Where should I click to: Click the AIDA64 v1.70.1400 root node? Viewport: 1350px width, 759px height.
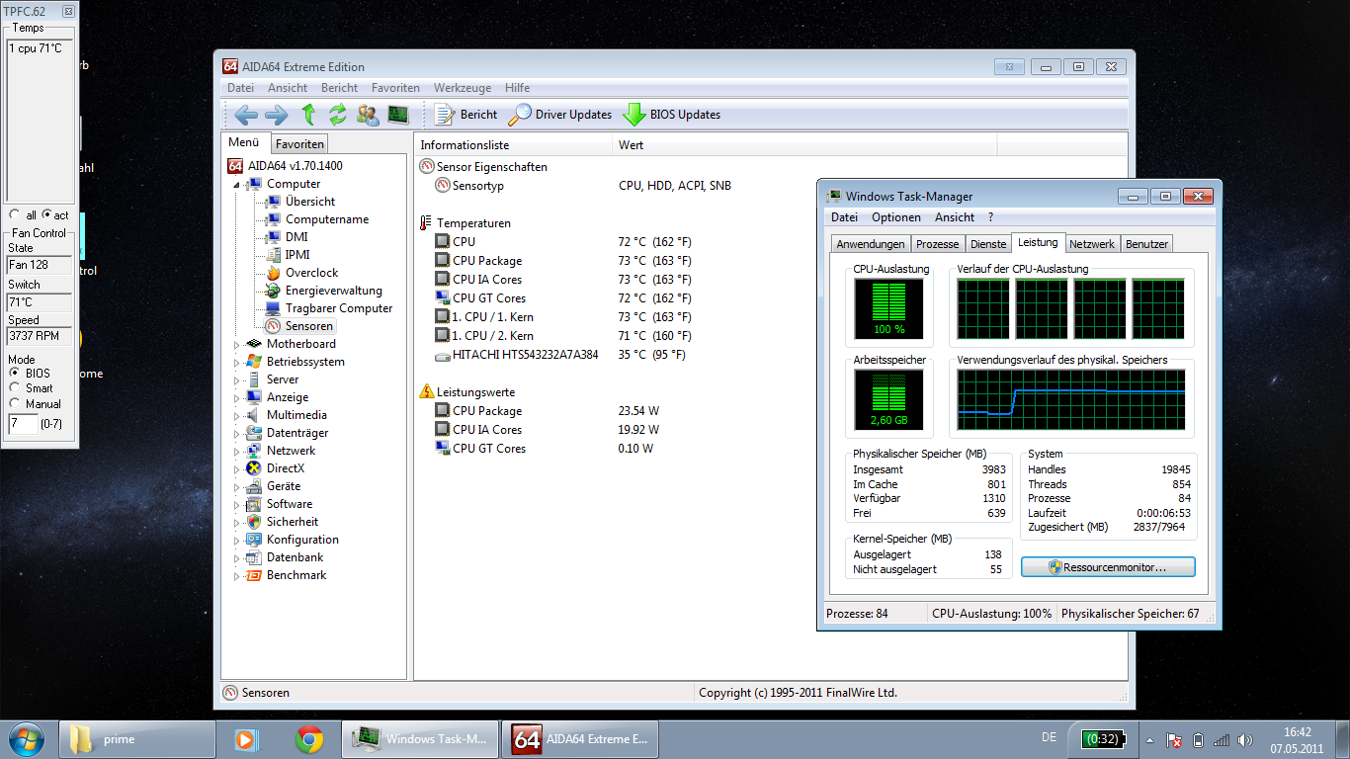click(286, 166)
